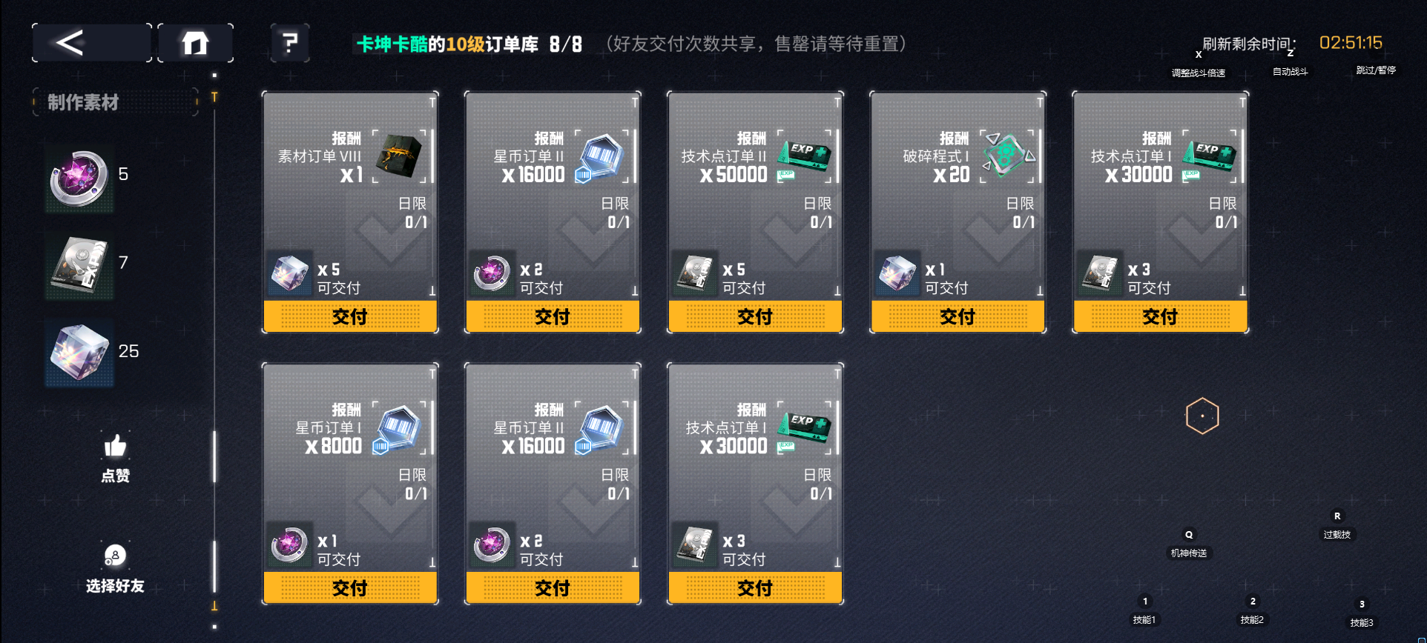Deliver the 素材订单 VIII order
The width and height of the screenshot is (1427, 643).
pos(350,316)
